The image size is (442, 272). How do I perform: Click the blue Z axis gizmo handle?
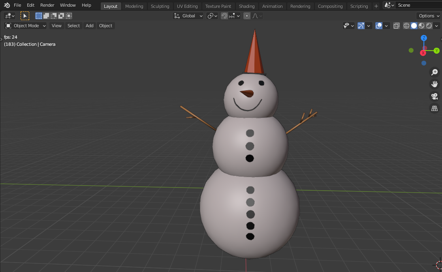pos(424,38)
